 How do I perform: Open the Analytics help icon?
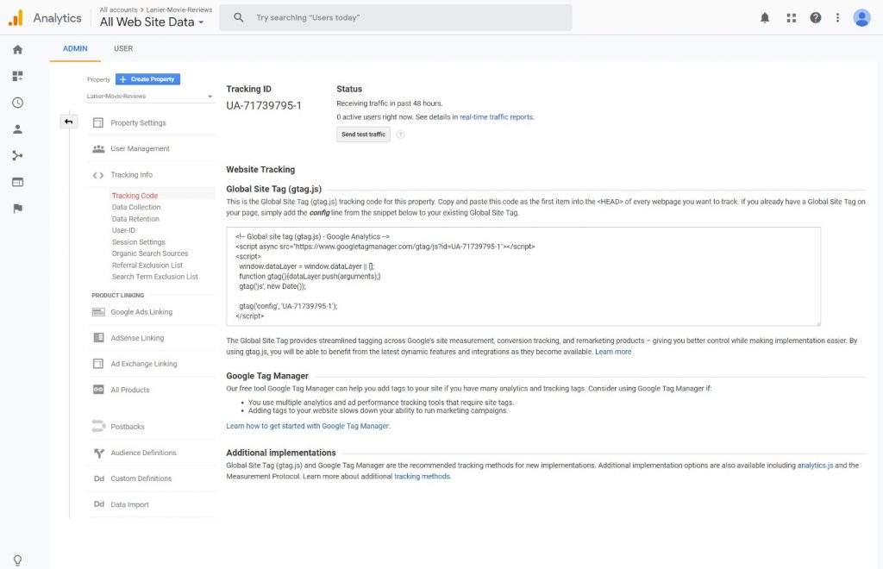pyautogui.click(x=817, y=16)
